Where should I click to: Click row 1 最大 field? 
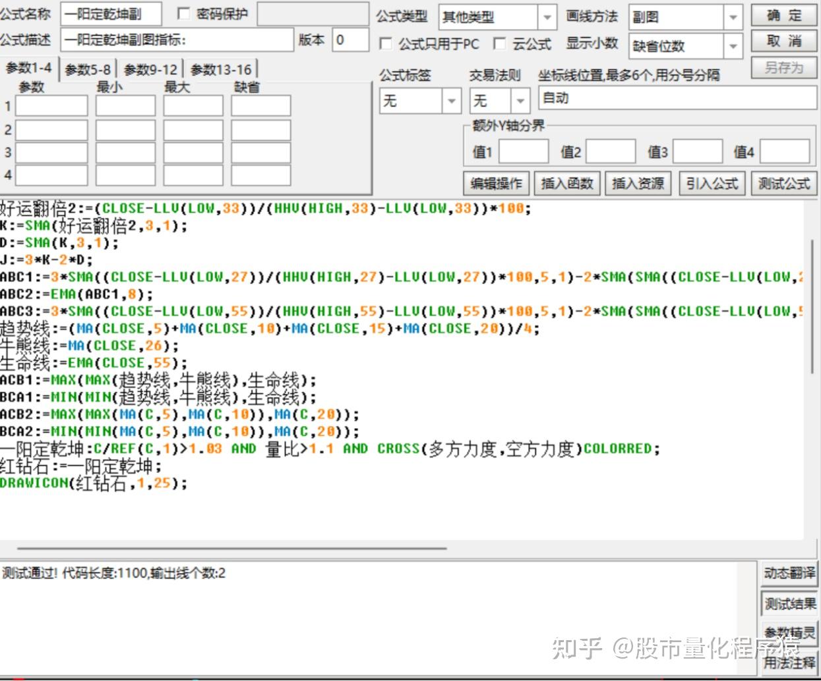coord(193,106)
